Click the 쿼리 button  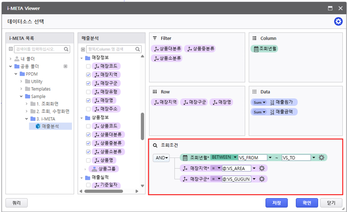[x=16, y=203]
